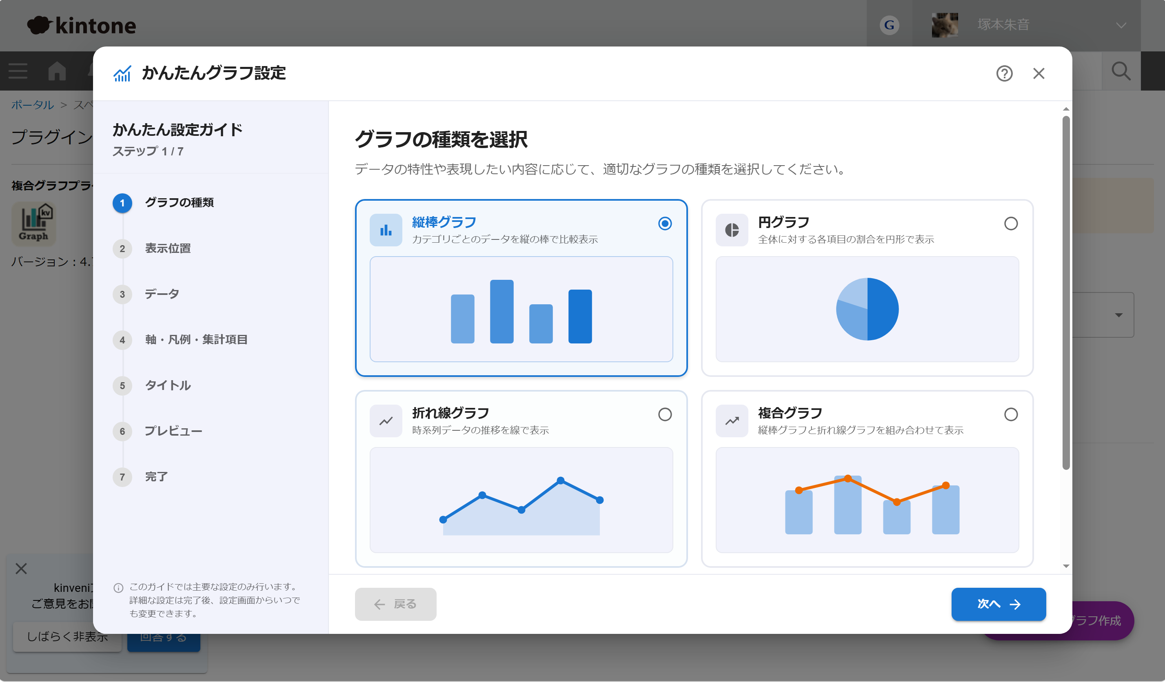Viewport: 1165px width, 682px height.
Task: Open the kintone search magnifier icon
Action: (1121, 71)
